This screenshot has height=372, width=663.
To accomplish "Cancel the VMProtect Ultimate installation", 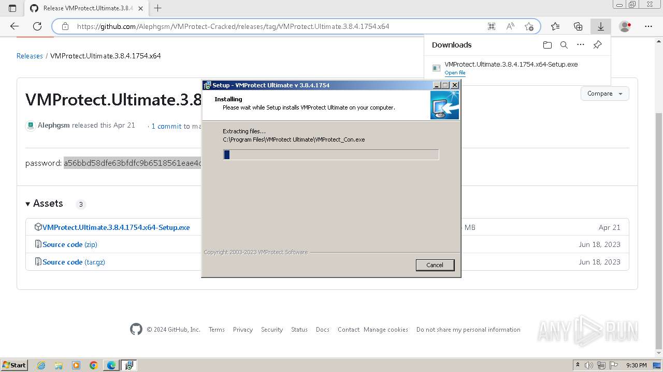I will click(x=435, y=265).
